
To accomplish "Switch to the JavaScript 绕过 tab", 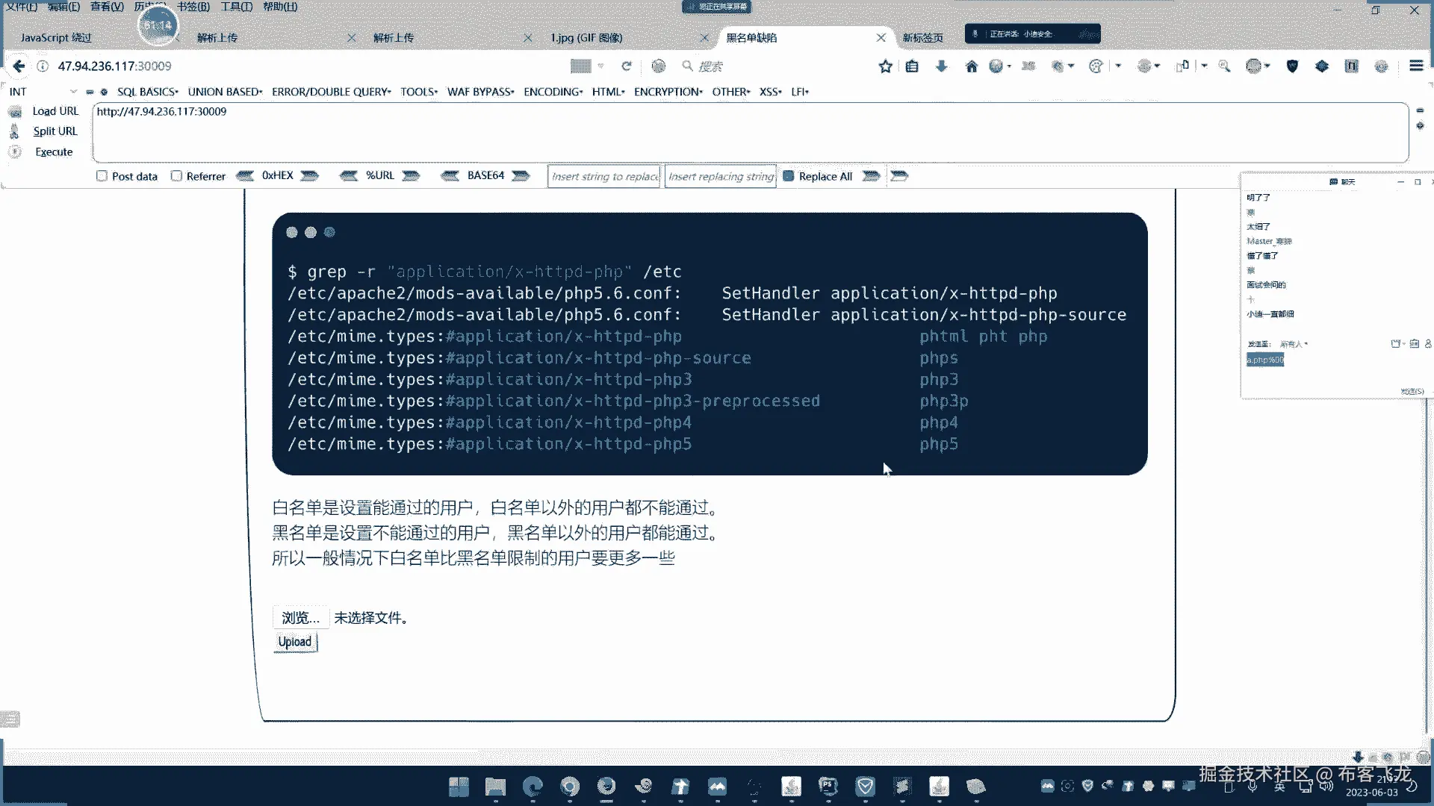I will pos(56,37).
